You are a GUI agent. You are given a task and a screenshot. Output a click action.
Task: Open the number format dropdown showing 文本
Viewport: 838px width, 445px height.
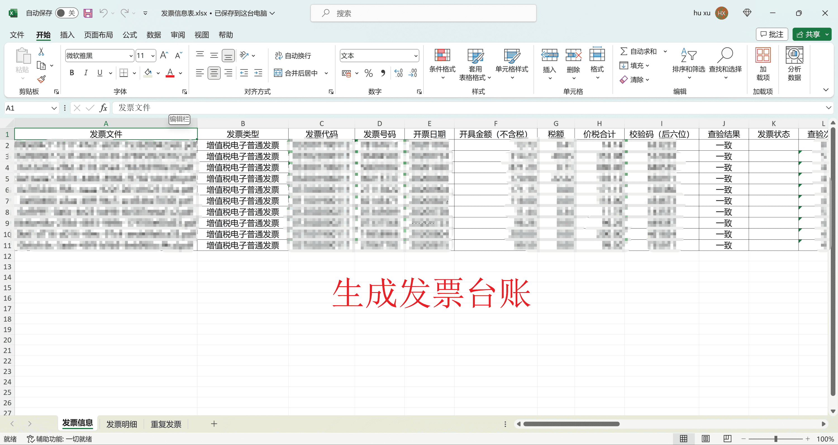(379, 56)
